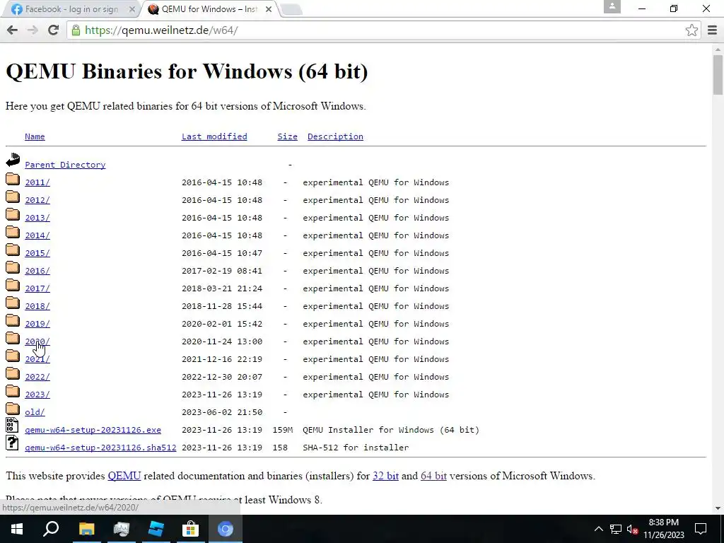Sort listing by the Name column

point(35,136)
